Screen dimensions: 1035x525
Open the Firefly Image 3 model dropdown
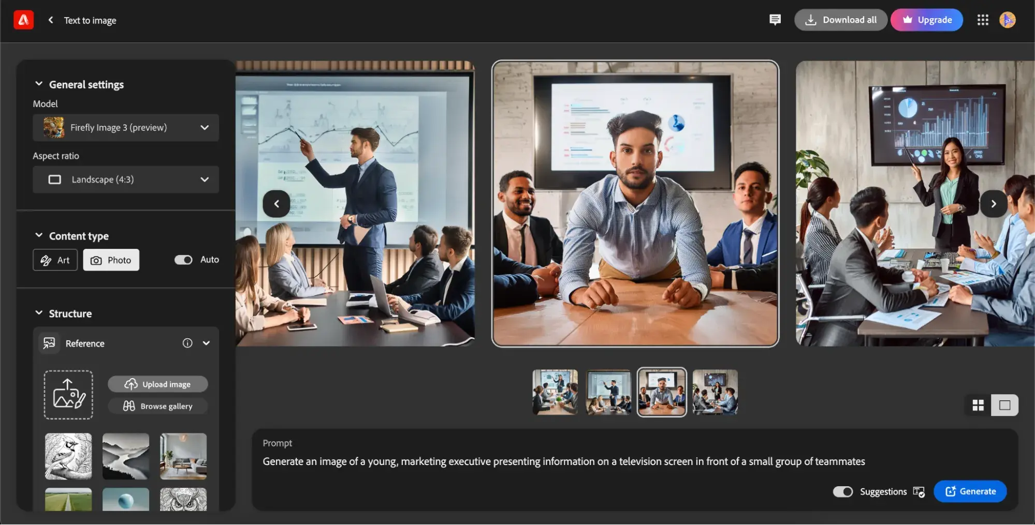[126, 128]
